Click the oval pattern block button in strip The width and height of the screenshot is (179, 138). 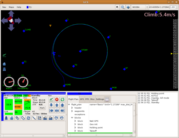point(23,118)
